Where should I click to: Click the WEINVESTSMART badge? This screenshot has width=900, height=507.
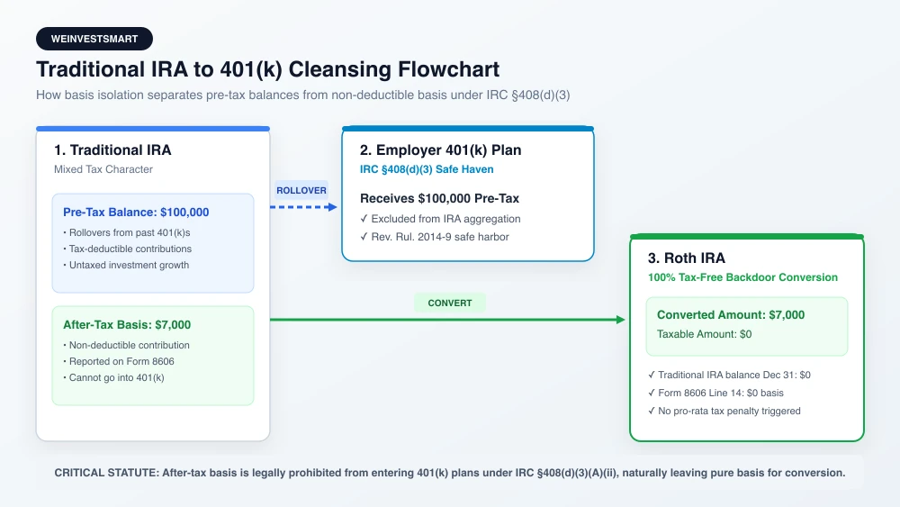coord(94,39)
